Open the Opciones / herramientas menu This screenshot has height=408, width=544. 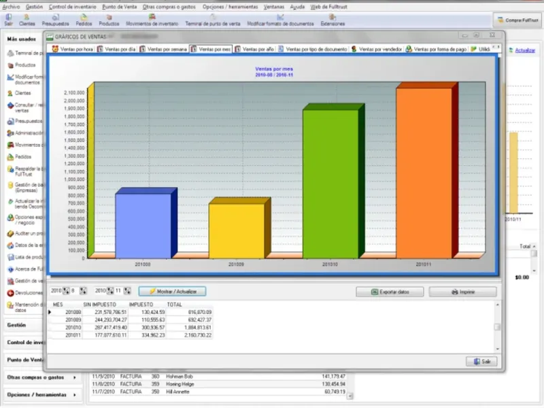coord(230,7)
